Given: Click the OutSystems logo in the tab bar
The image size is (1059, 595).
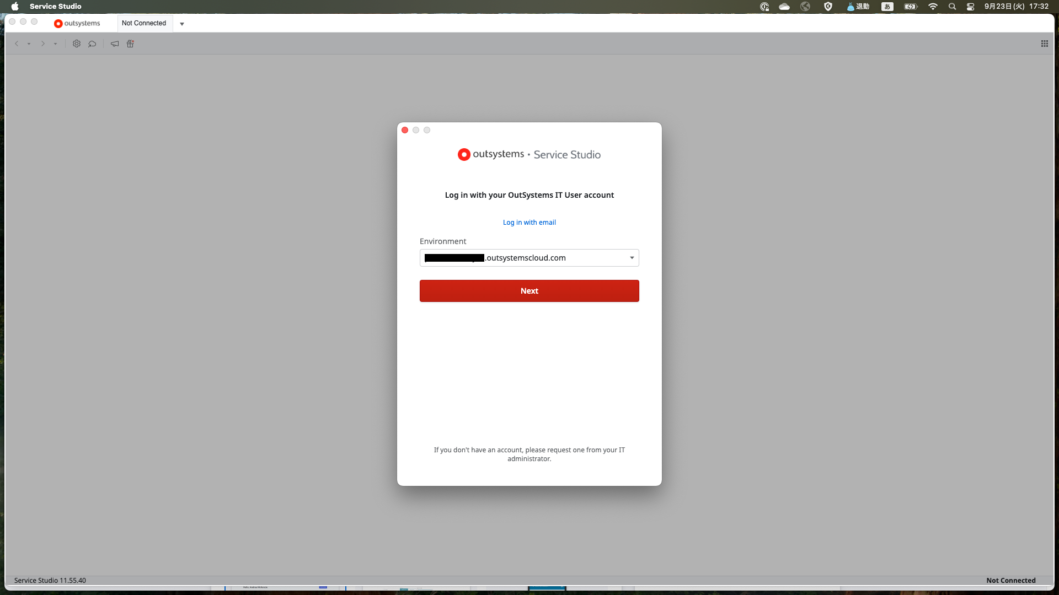Looking at the screenshot, I should [x=76, y=23].
